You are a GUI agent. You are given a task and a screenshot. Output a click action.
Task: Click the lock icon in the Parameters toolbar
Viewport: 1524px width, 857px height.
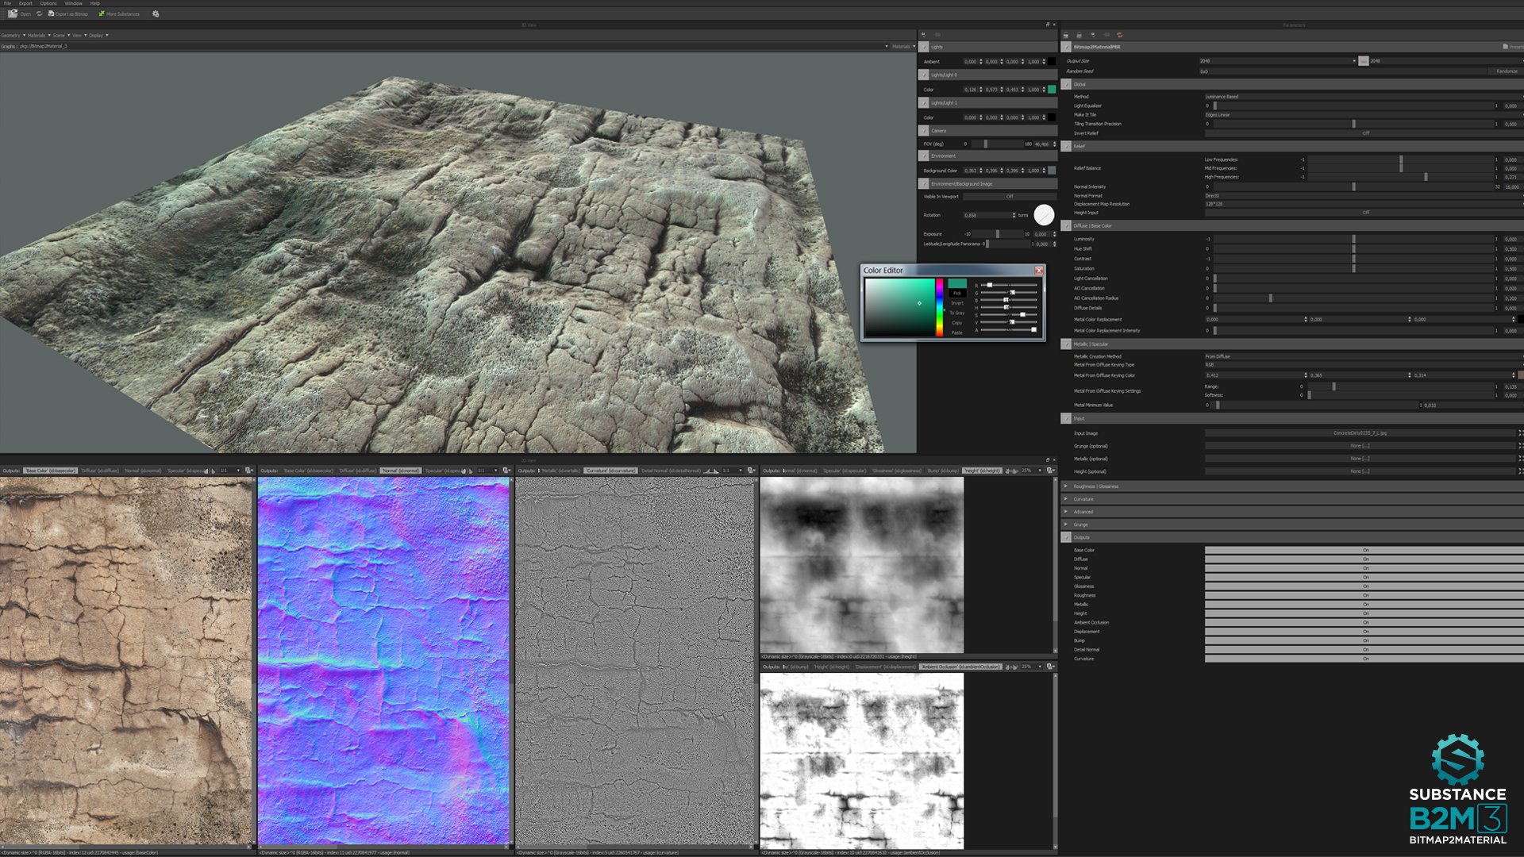click(1079, 34)
